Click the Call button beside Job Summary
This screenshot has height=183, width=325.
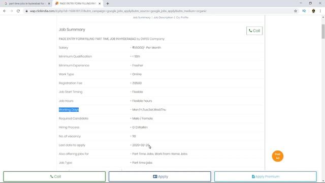(x=254, y=30)
